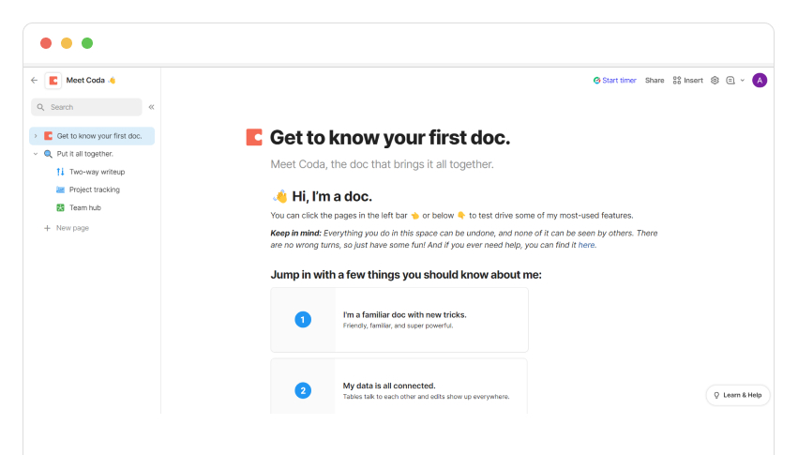798x455 pixels.
Task: Focus the sidebar Search field
Action: [86, 107]
